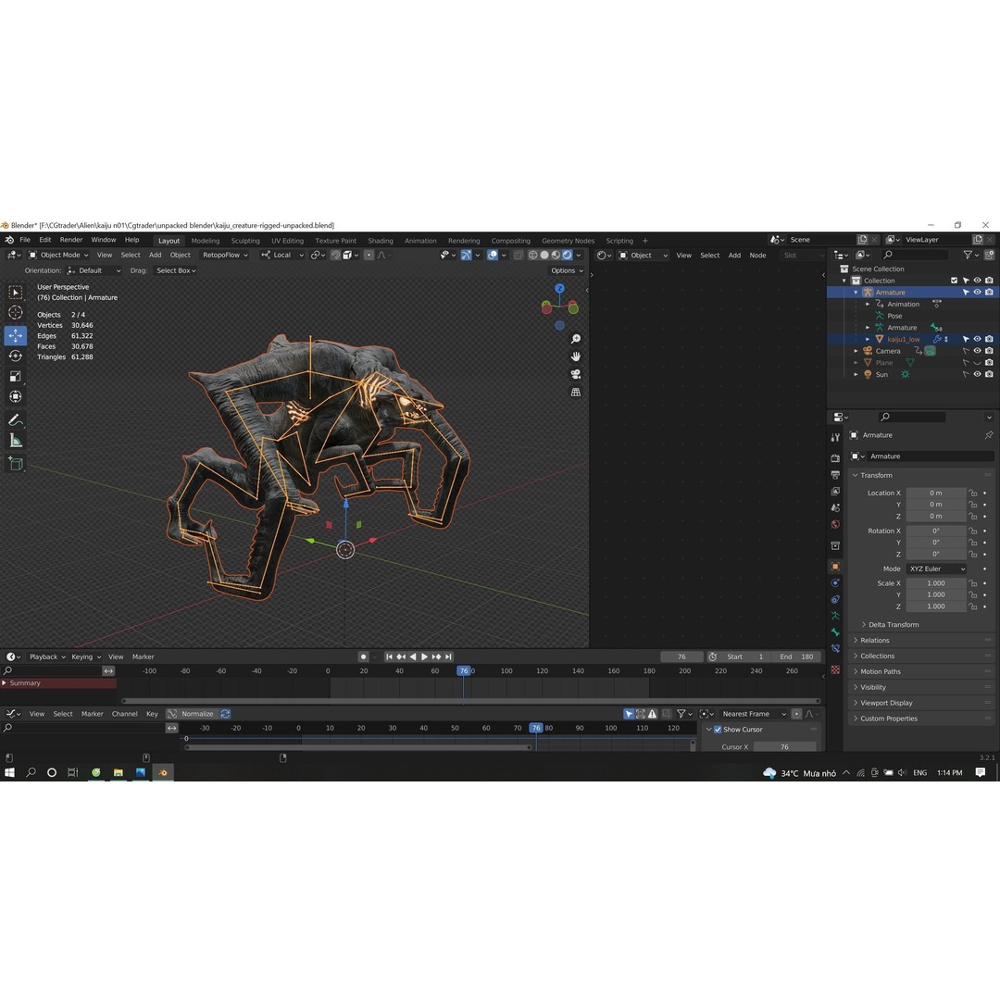Viewport: 1000px width, 1000px height.
Task: Click the timeline Playback button
Action: click(47, 656)
